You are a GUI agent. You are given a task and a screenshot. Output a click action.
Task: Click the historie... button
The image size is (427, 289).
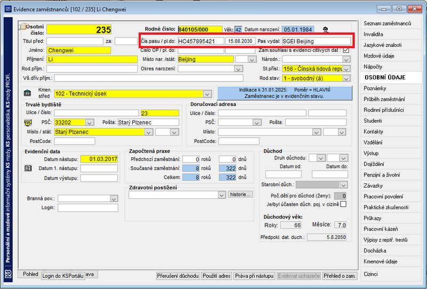point(240,194)
